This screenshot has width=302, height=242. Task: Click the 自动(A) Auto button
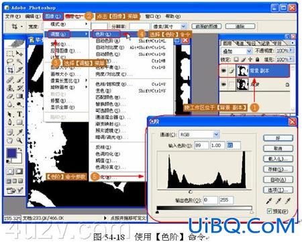coord(278,180)
